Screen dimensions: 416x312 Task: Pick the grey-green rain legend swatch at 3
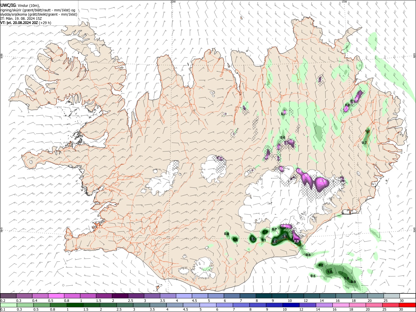[141, 305]
